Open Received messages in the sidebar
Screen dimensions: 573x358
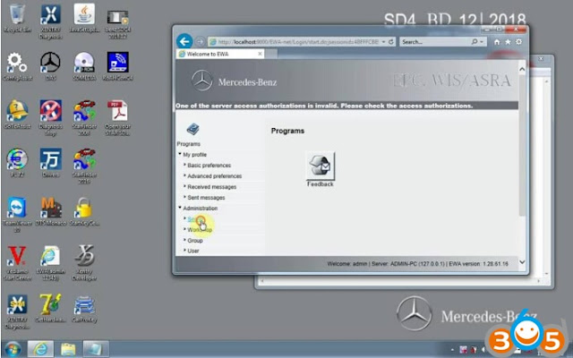click(x=211, y=187)
